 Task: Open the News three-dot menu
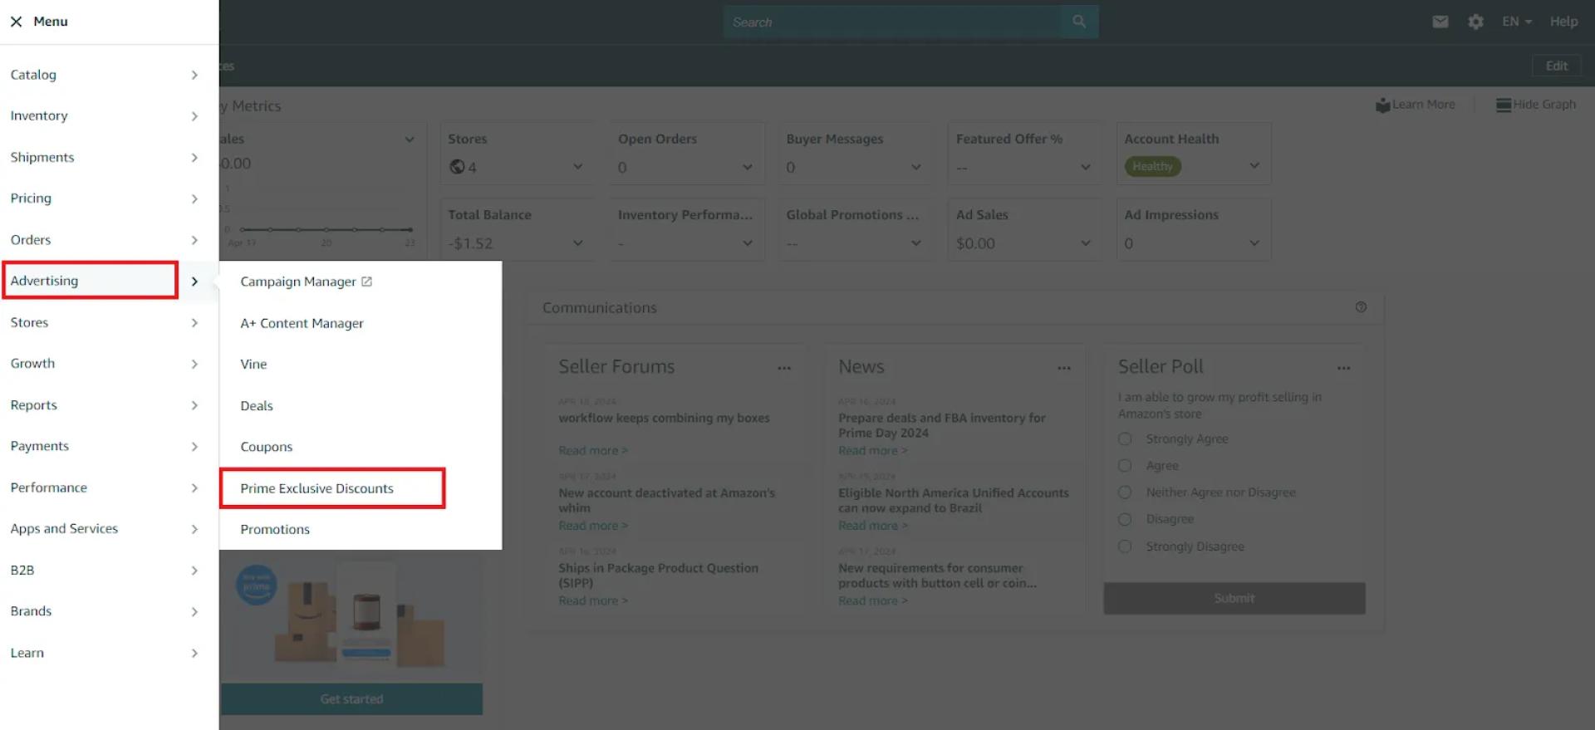(1064, 368)
